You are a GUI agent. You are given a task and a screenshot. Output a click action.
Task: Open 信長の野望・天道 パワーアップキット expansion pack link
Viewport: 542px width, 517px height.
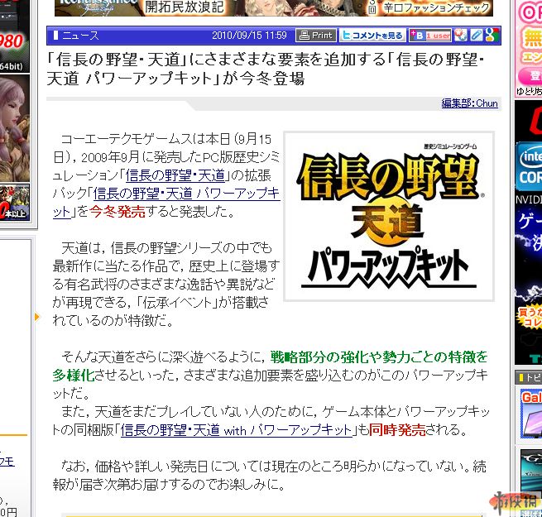pyautogui.click(x=186, y=194)
